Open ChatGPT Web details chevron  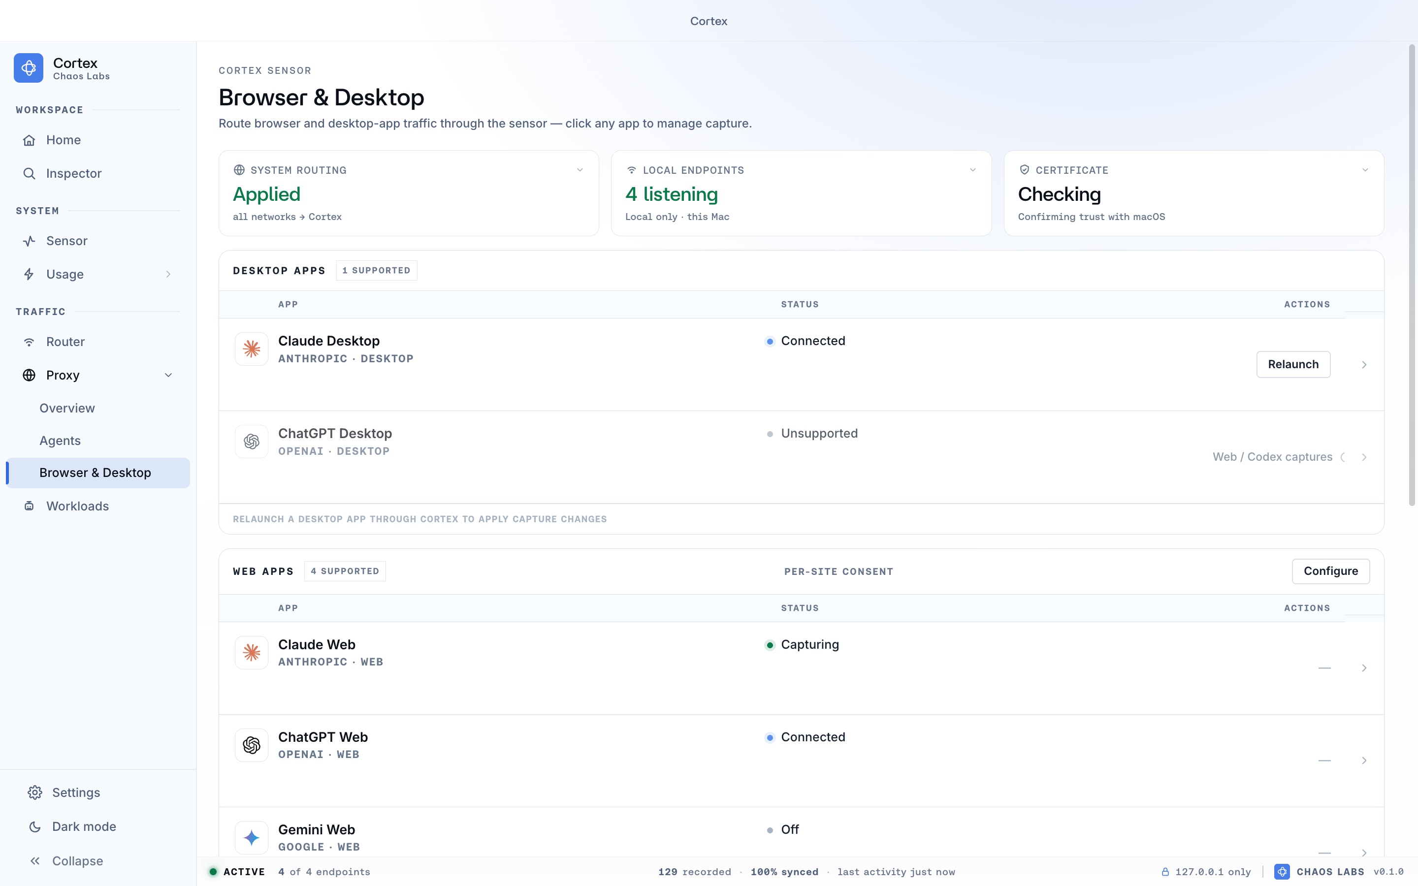1364,760
